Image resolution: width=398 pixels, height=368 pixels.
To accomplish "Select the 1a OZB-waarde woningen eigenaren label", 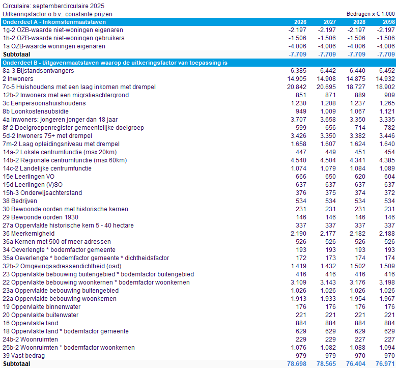I will click(54, 46).
